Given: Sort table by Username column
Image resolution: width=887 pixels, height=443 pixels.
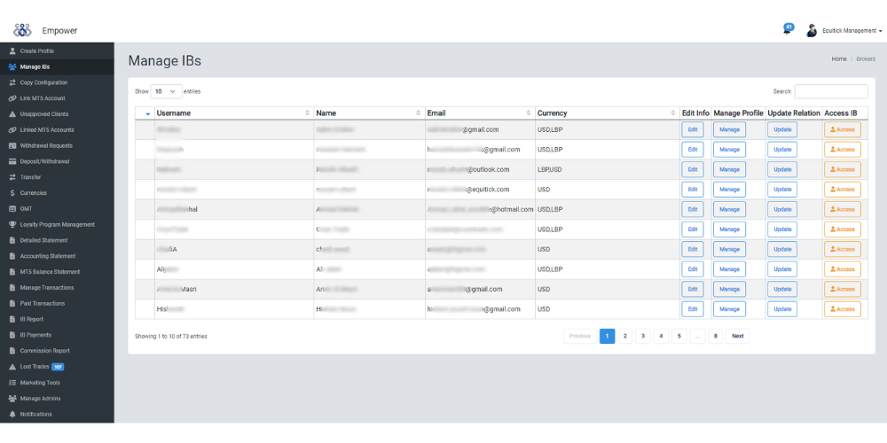Looking at the screenshot, I should click(232, 113).
